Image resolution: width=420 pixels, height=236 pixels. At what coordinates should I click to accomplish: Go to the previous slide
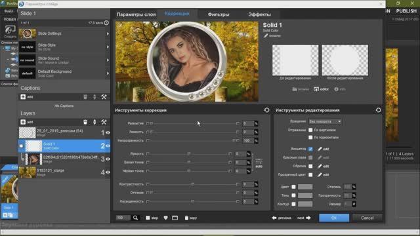pyautogui.click(x=282, y=218)
